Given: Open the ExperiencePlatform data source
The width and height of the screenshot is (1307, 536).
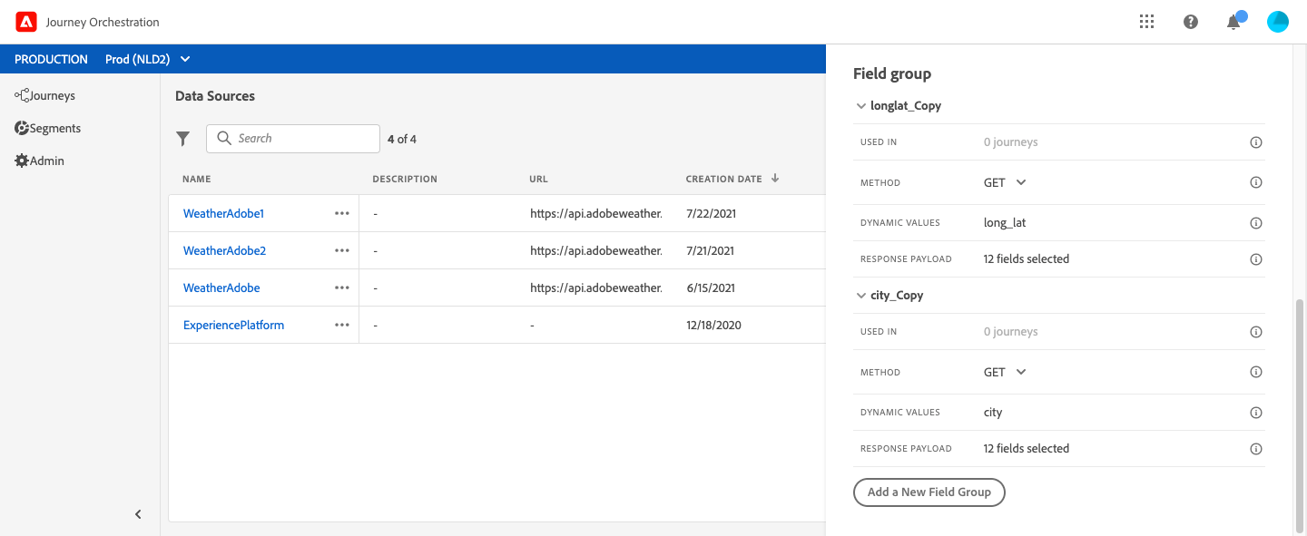Looking at the screenshot, I should click(233, 325).
